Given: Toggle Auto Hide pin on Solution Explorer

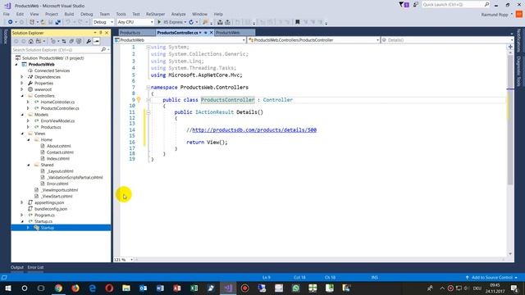Looking at the screenshot, I should pos(101,33).
